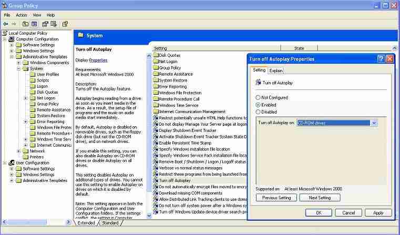Switch to the Standard view tab
The width and height of the screenshot is (400, 235).
tap(110, 223)
